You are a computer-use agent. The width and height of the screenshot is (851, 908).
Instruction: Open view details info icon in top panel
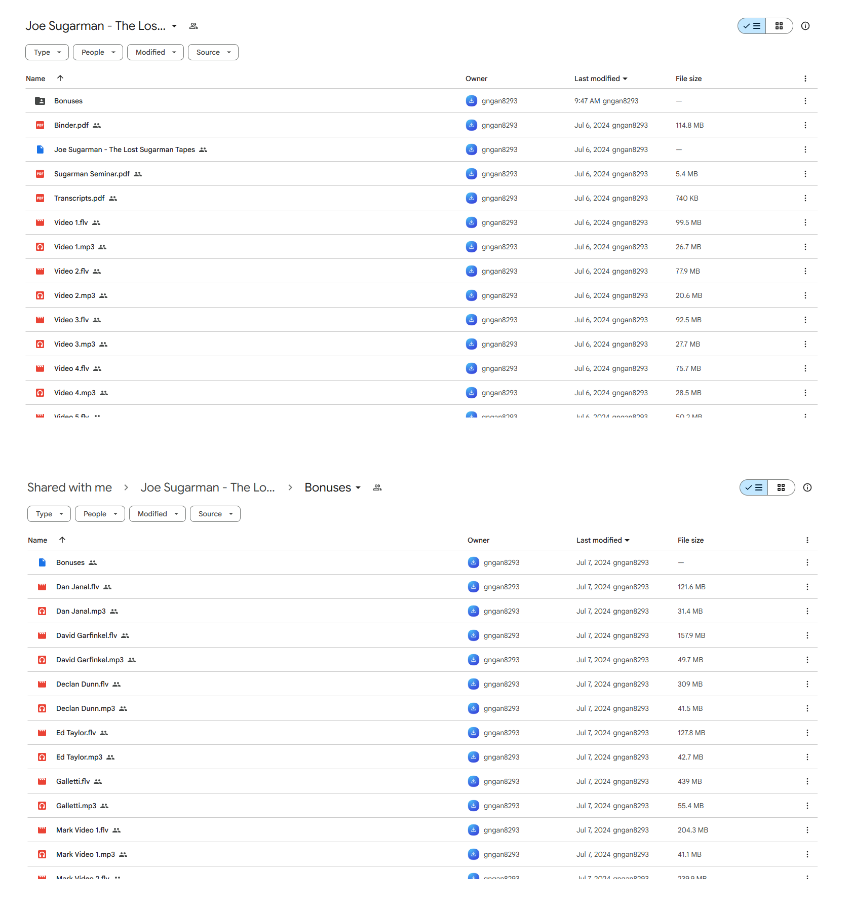click(x=805, y=26)
